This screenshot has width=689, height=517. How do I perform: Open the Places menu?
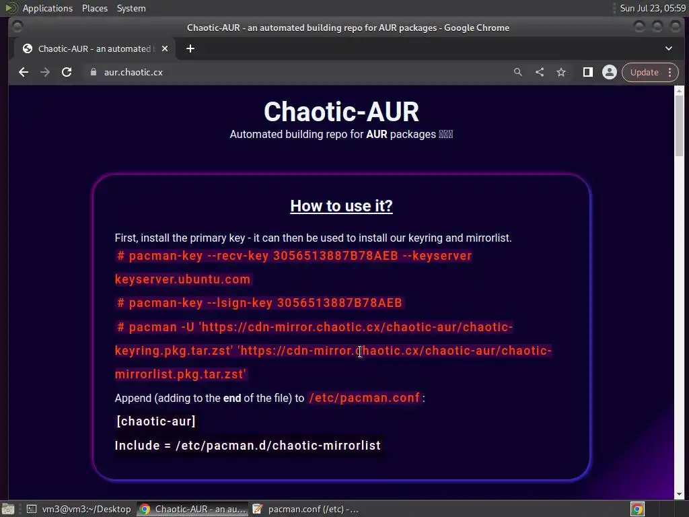pyautogui.click(x=94, y=8)
